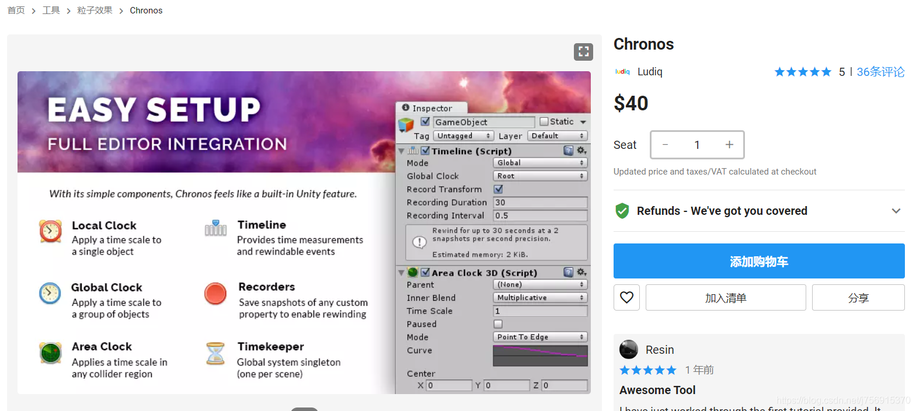Image resolution: width=916 pixels, height=411 pixels.
Task: Click the Local Clock alarm icon
Action: coord(51,231)
